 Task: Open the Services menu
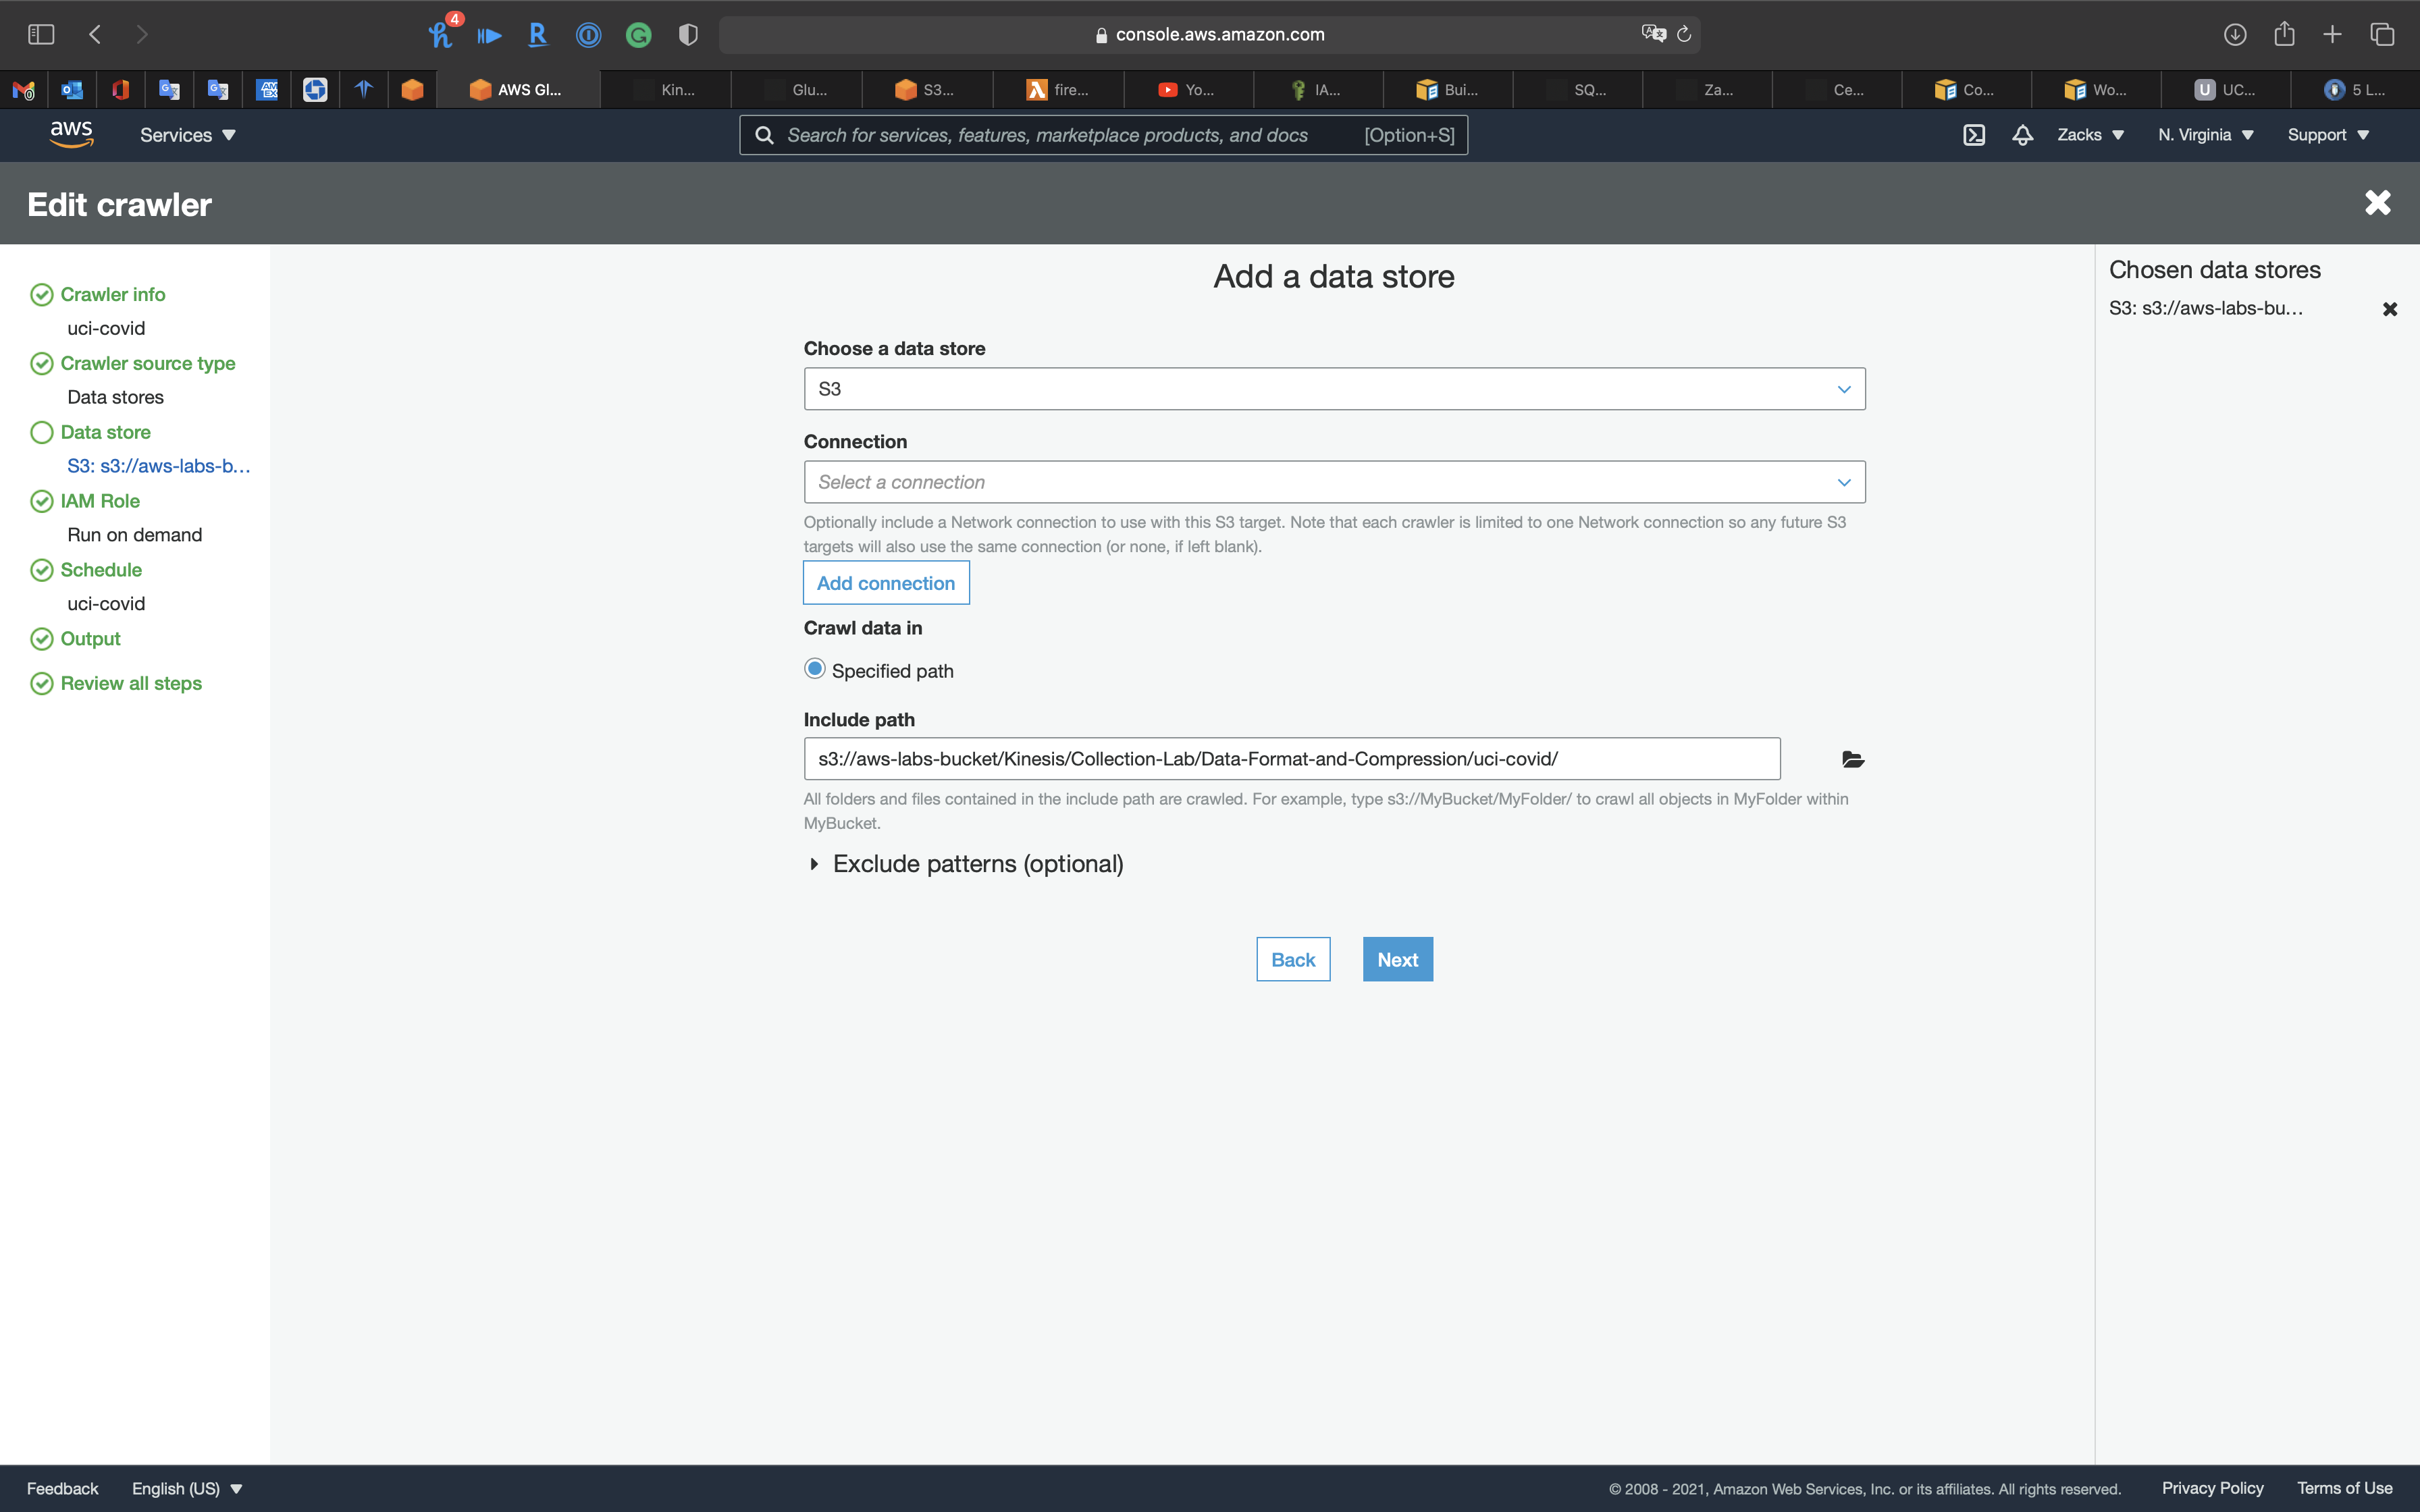click(187, 135)
